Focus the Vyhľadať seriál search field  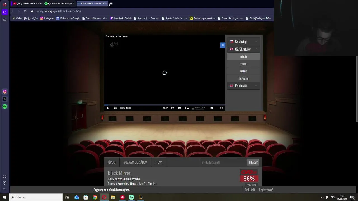click(x=223, y=162)
